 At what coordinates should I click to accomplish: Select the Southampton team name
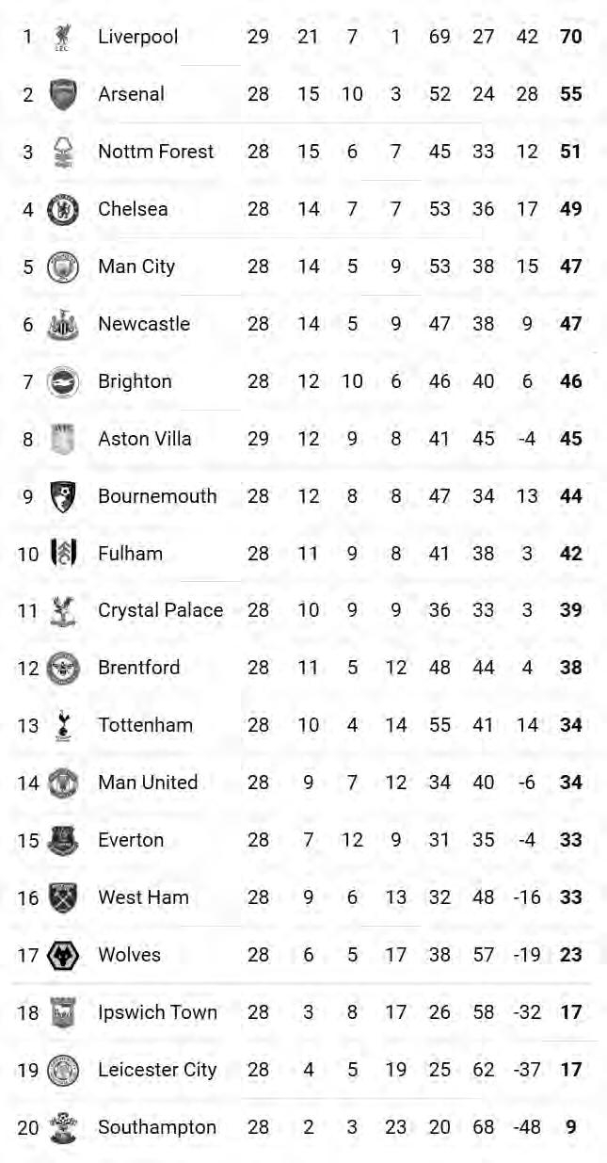[x=157, y=1127]
